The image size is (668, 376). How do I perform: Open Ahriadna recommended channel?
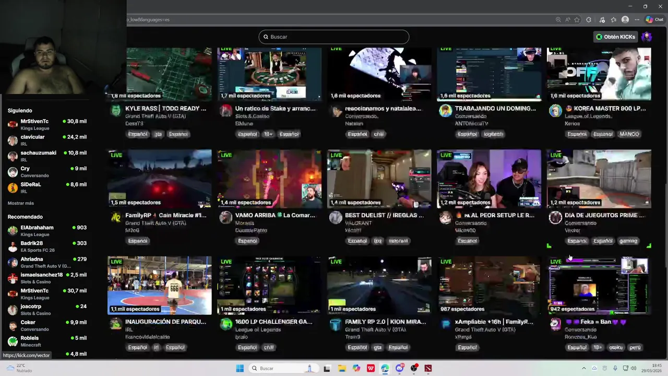click(47, 262)
